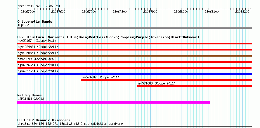Viewport: 260px width, 128px height.
Task: Open the 16p11.2-p12.2 microdeletion syndrome label
Action: pyautogui.click(x=70, y=124)
